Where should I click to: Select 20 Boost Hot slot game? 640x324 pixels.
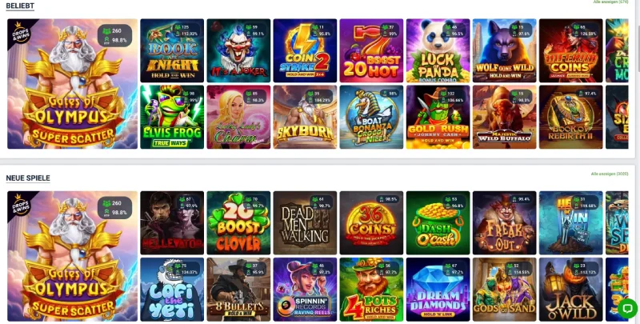[371, 50]
